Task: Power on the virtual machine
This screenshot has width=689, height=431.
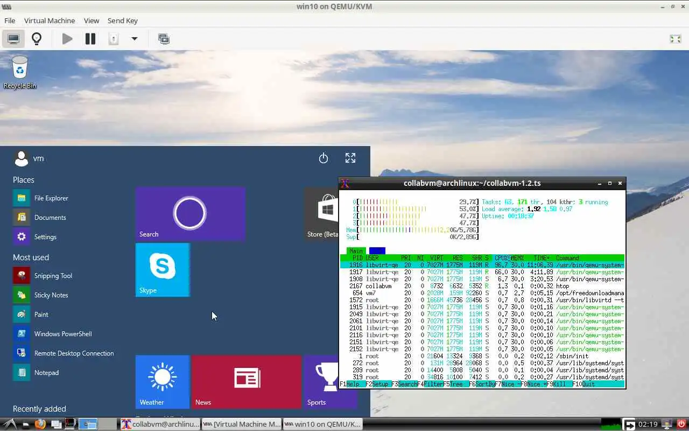Action: [67, 39]
